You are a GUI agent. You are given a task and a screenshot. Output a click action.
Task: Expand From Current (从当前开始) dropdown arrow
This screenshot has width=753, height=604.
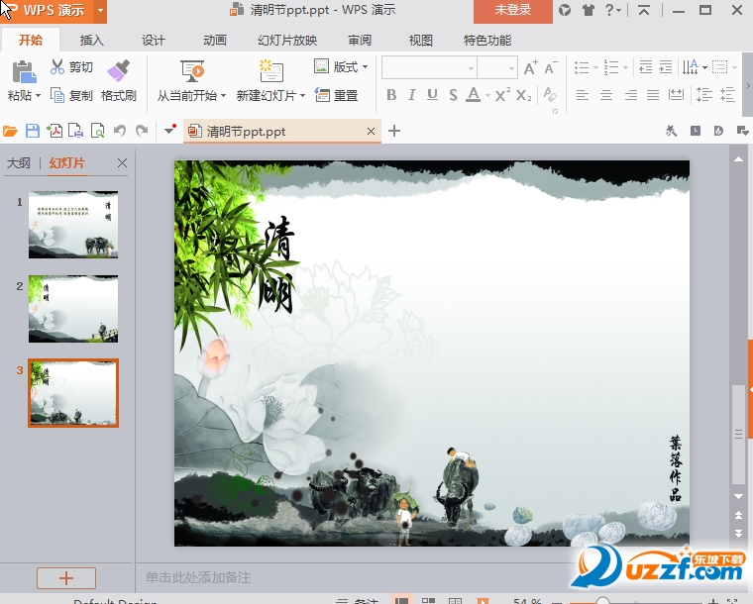[223, 95]
